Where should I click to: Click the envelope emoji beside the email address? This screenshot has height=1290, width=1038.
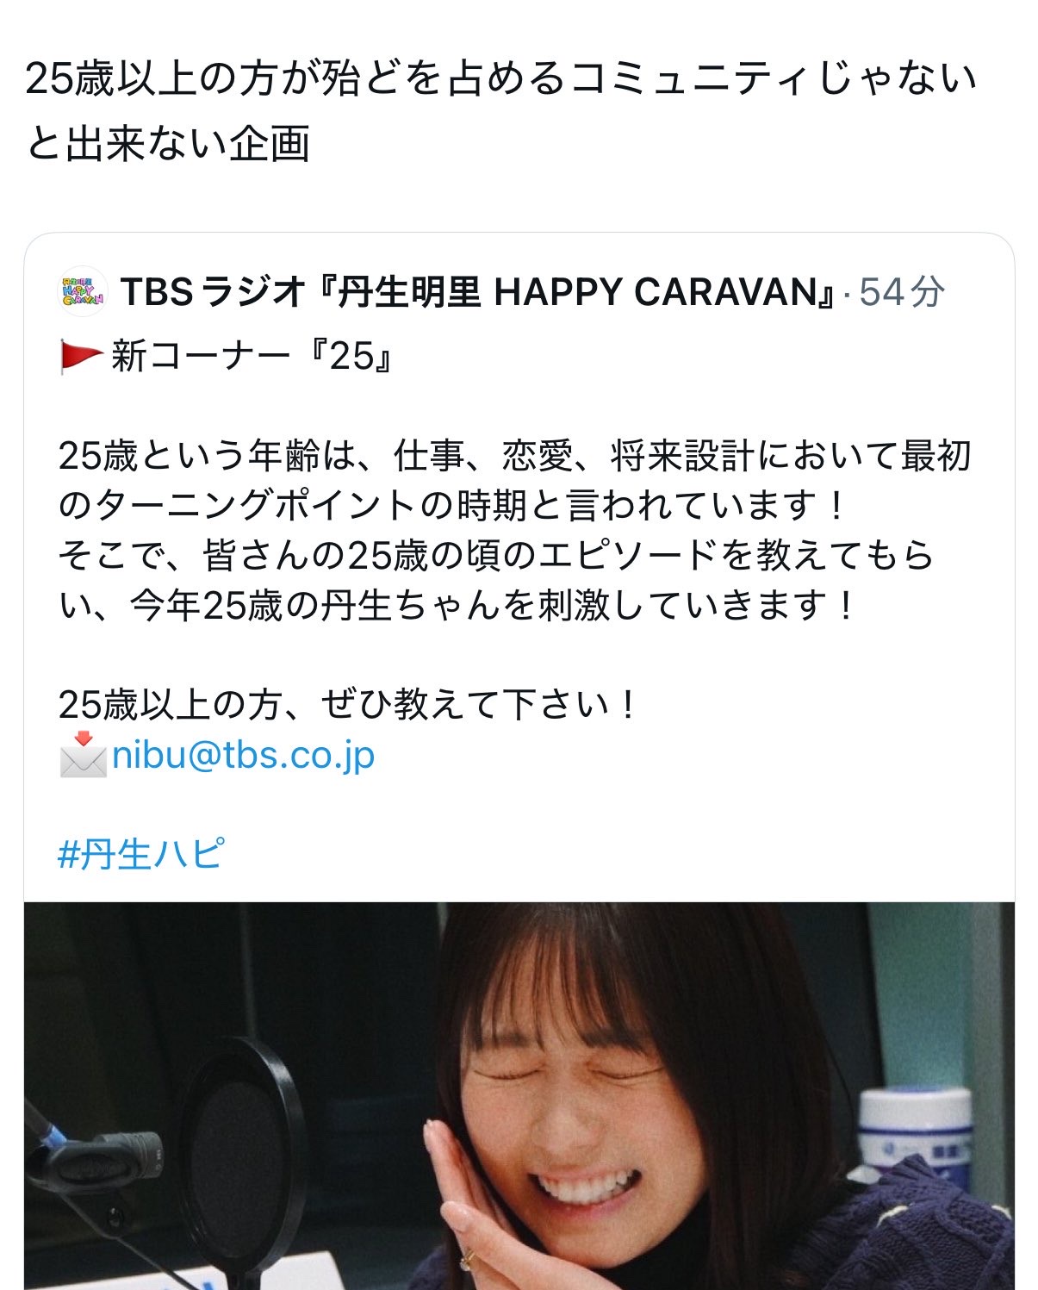[x=83, y=756]
